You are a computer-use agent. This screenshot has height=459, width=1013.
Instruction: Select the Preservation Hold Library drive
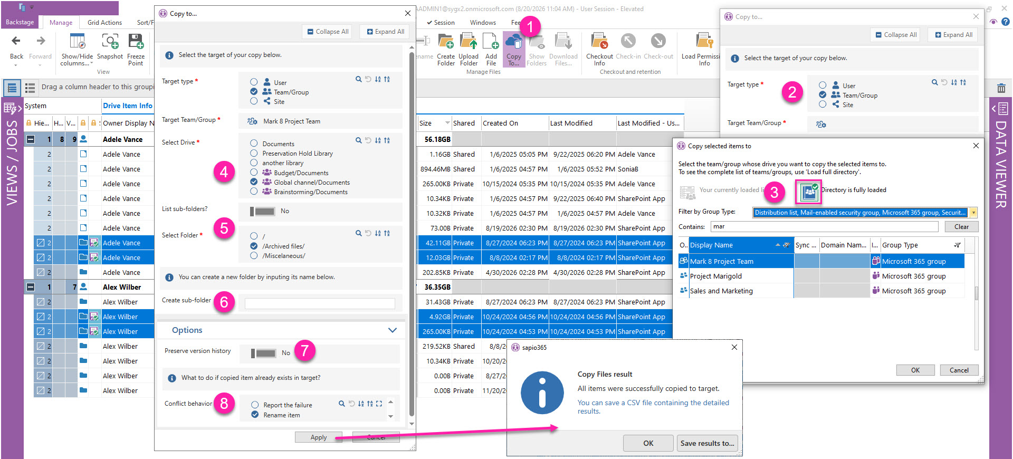pos(254,153)
